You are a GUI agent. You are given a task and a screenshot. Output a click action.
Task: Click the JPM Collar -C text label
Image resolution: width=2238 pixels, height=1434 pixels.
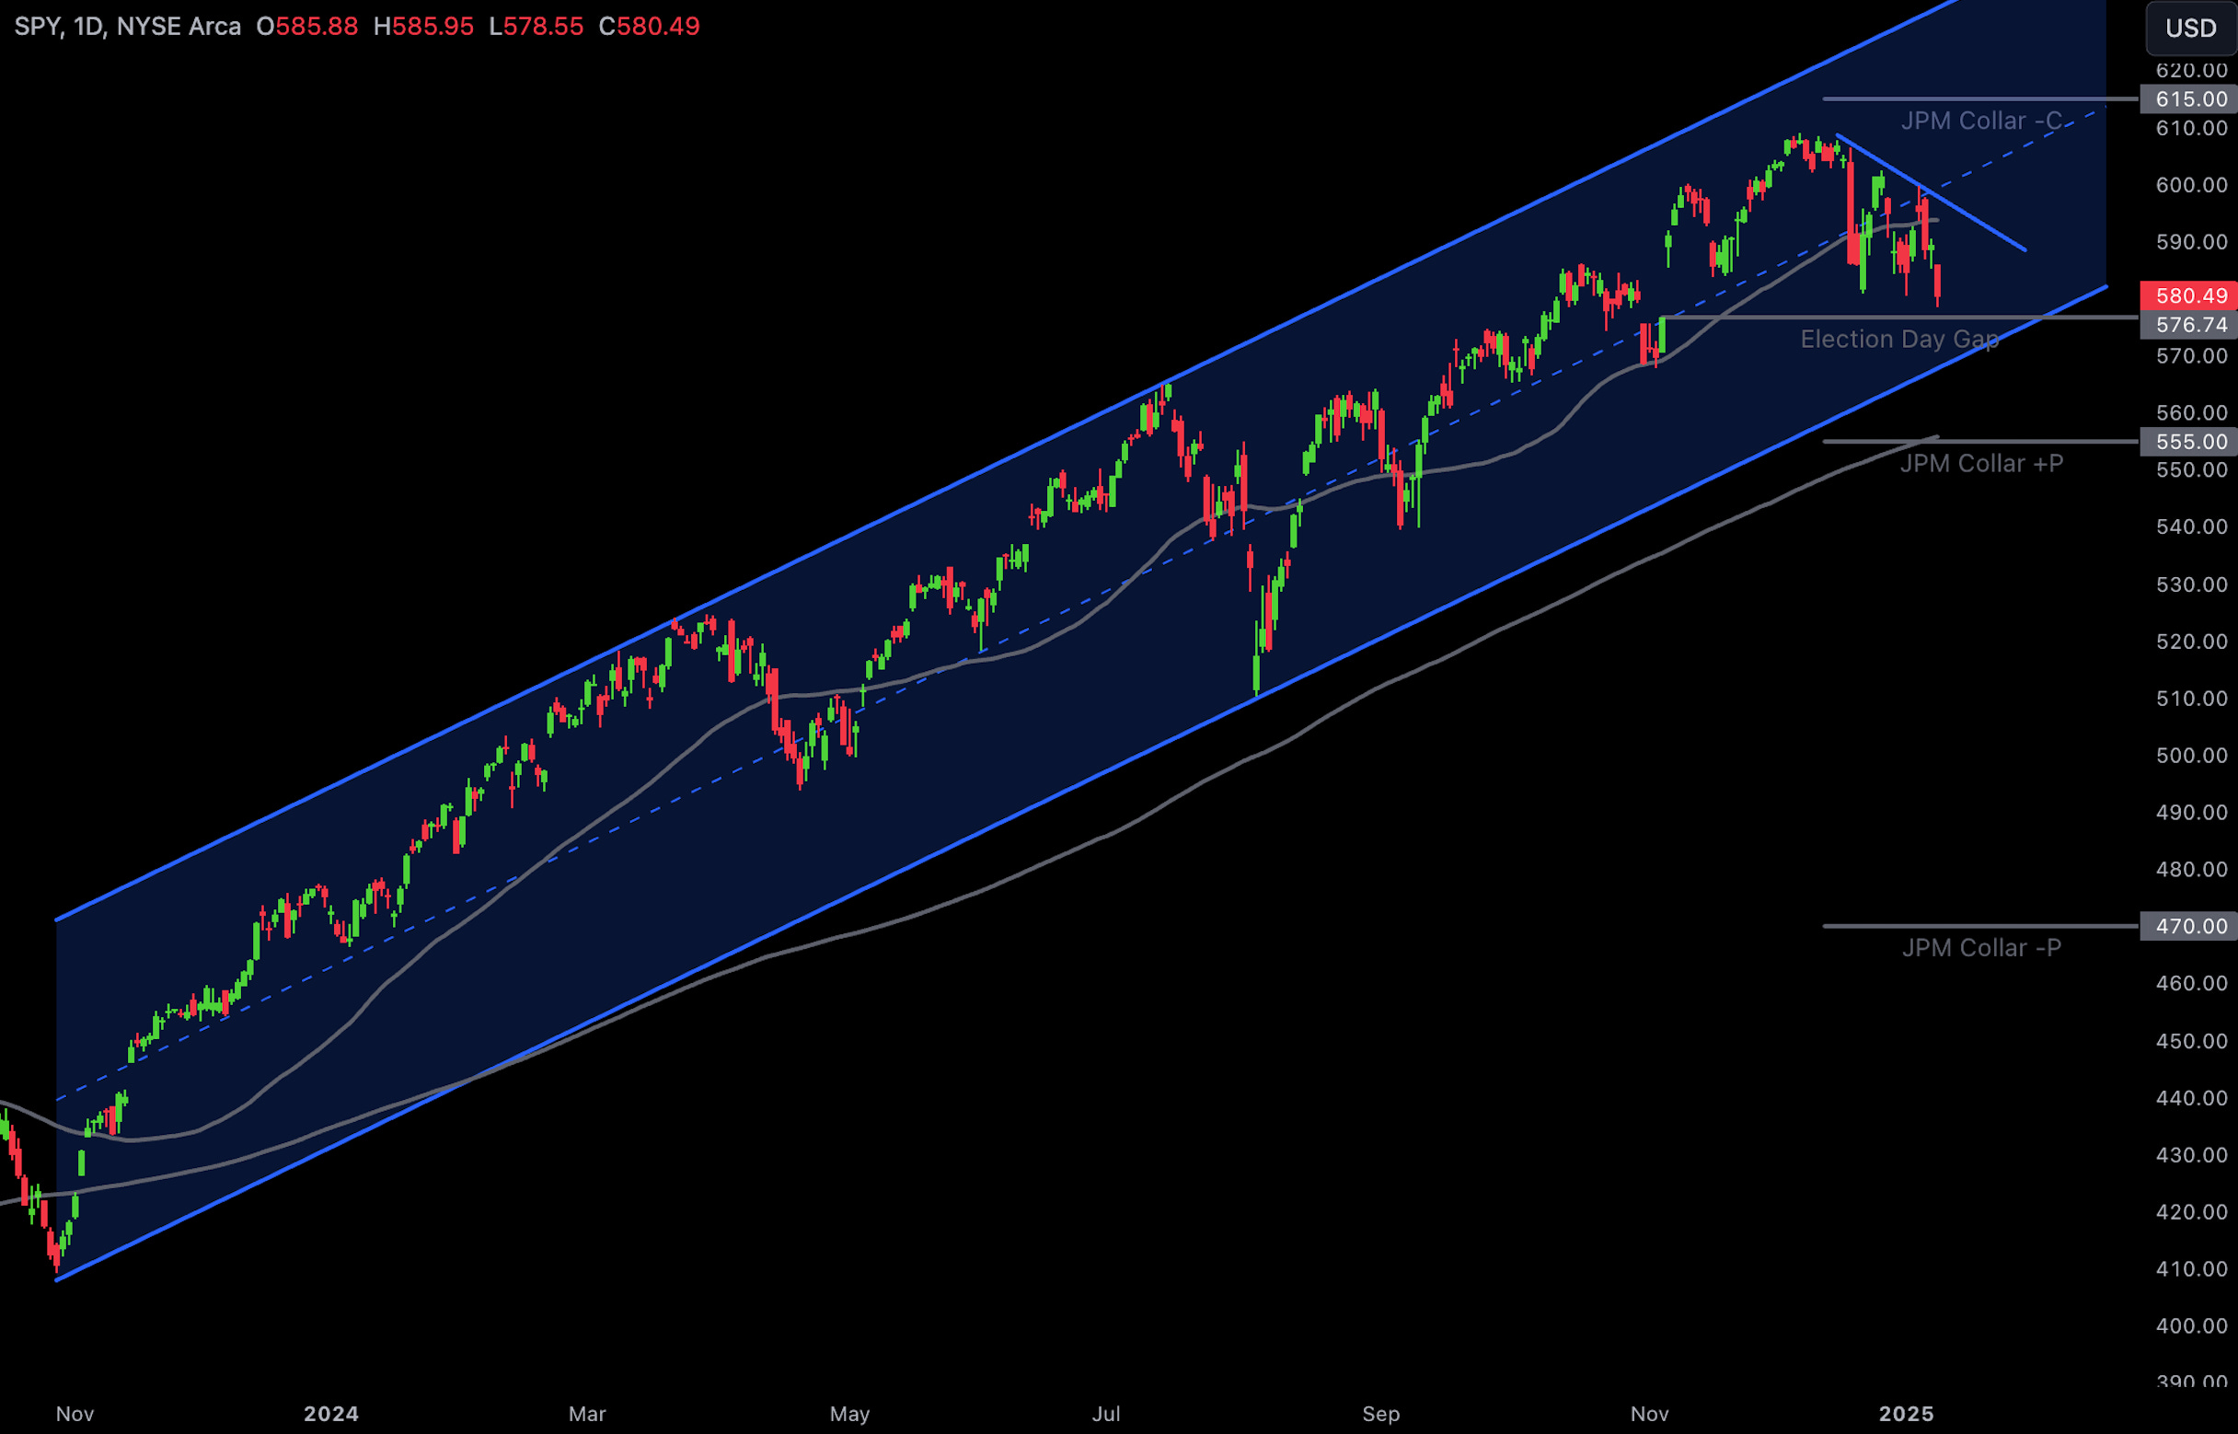click(1981, 121)
